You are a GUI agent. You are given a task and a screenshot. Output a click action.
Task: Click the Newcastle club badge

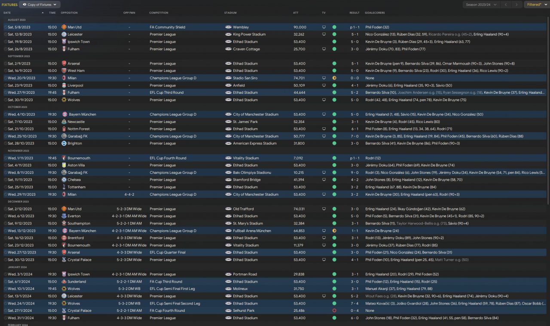pos(64,122)
